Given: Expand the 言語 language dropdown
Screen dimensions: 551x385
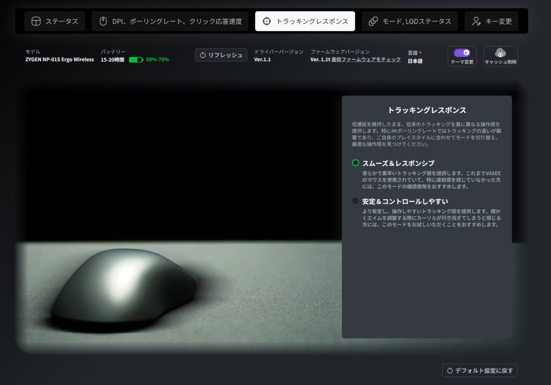Looking at the screenshot, I should click(415, 53).
